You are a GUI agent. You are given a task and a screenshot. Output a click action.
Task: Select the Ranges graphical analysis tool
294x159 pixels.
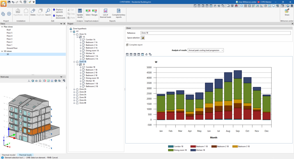click(94, 12)
